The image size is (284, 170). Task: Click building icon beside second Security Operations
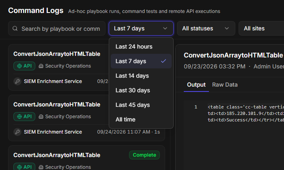(x=41, y=117)
